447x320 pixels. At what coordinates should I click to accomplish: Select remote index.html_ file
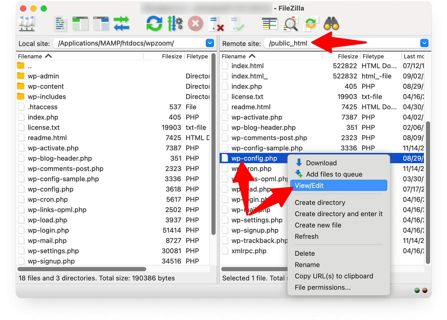(322, 76)
